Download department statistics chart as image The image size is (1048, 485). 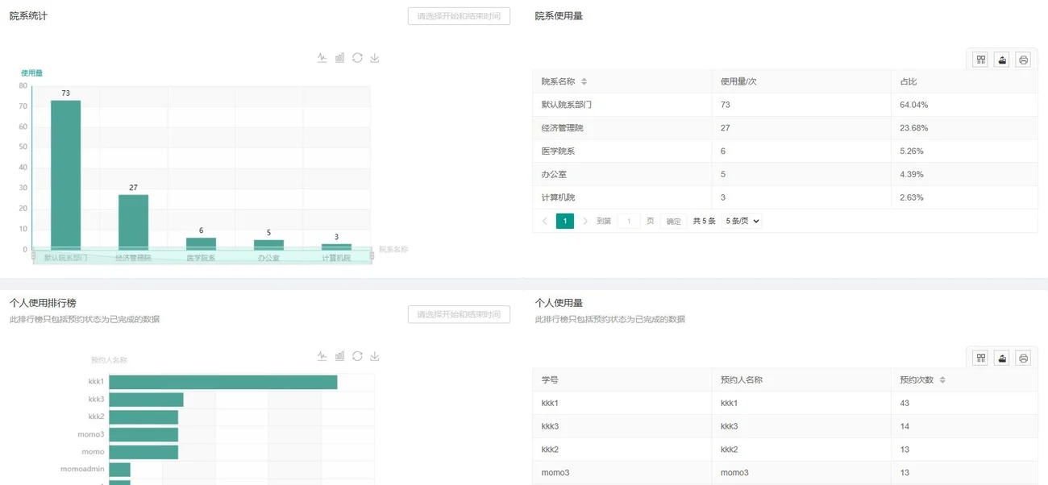click(375, 58)
